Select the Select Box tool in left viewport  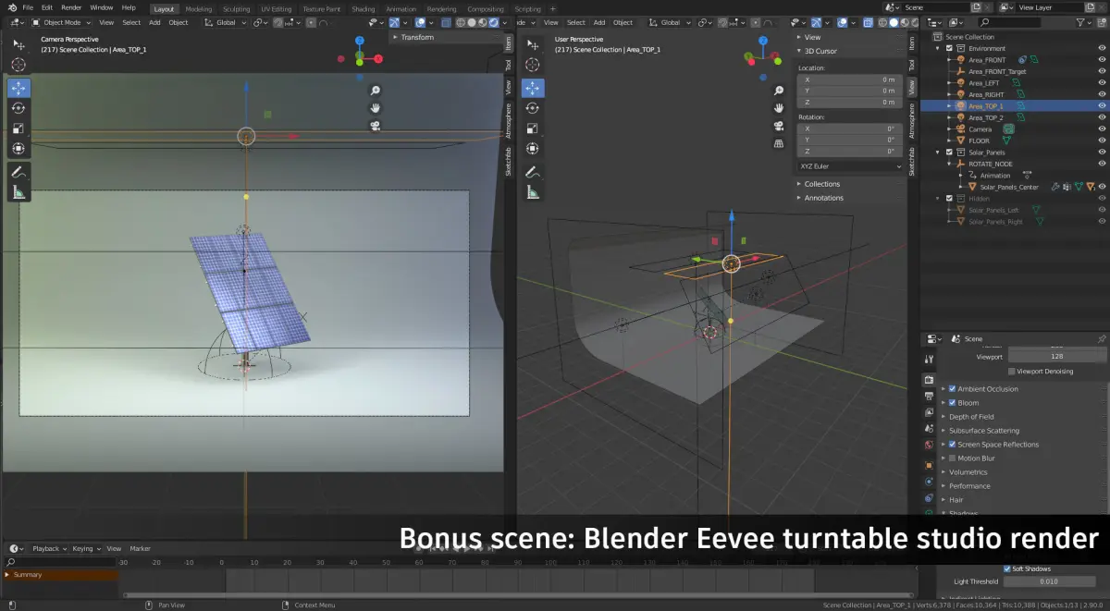18,44
